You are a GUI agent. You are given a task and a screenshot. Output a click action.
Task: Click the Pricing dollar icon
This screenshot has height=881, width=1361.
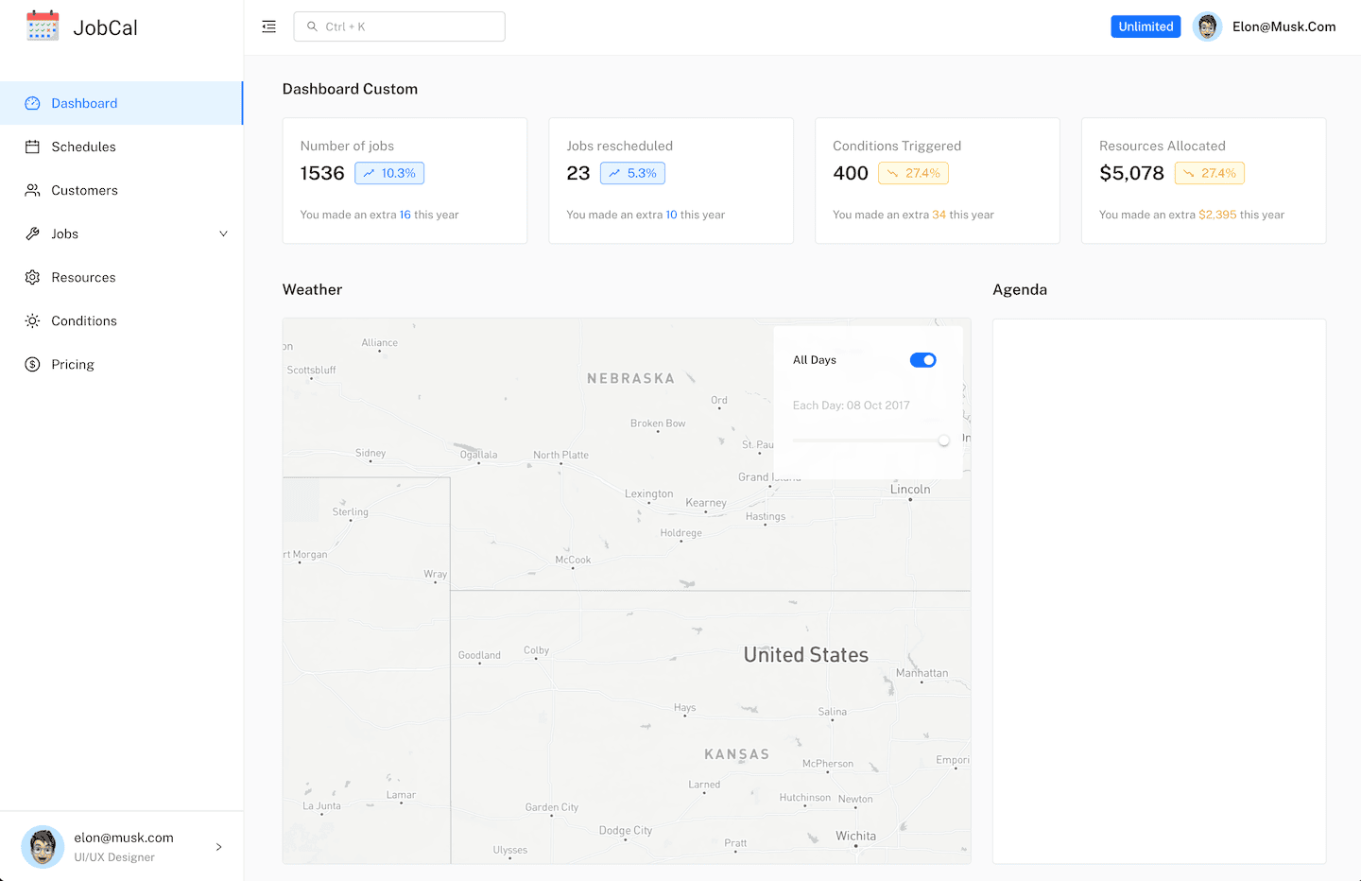click(x=33, y=364)
